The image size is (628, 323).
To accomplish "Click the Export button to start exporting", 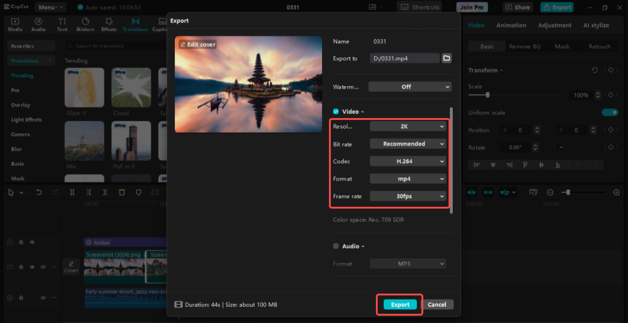I will 399,304.
